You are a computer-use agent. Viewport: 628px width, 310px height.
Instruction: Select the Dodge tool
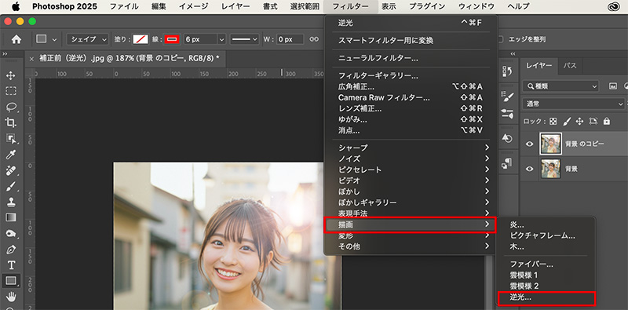pos(11,233)
